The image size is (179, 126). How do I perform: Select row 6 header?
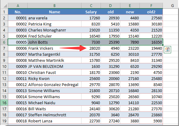[x=4, y=42]
